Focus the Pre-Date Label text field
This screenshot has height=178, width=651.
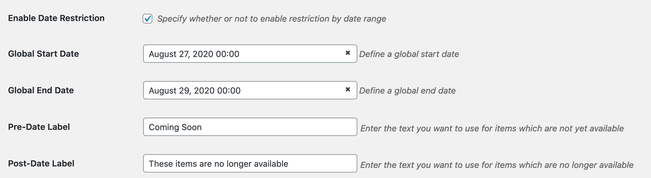click(275, 127)
